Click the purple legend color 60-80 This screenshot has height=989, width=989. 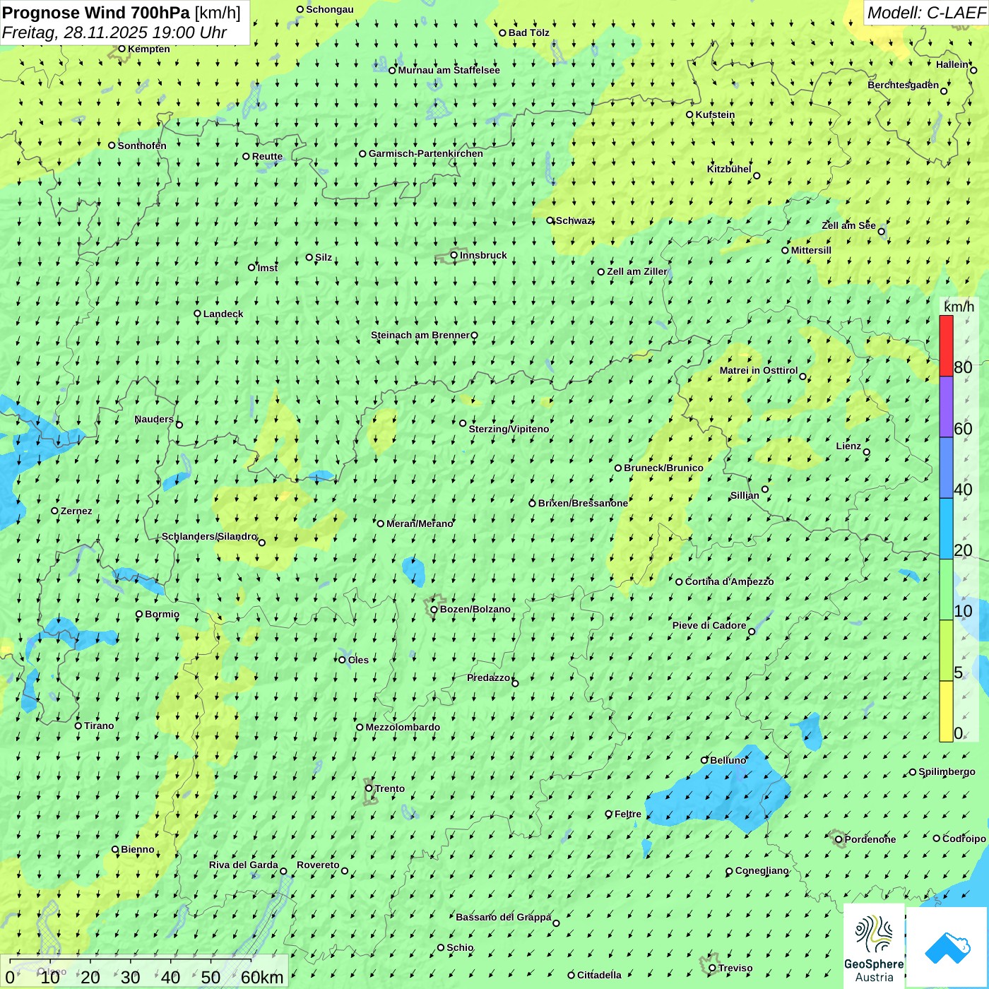click(946, 407)
